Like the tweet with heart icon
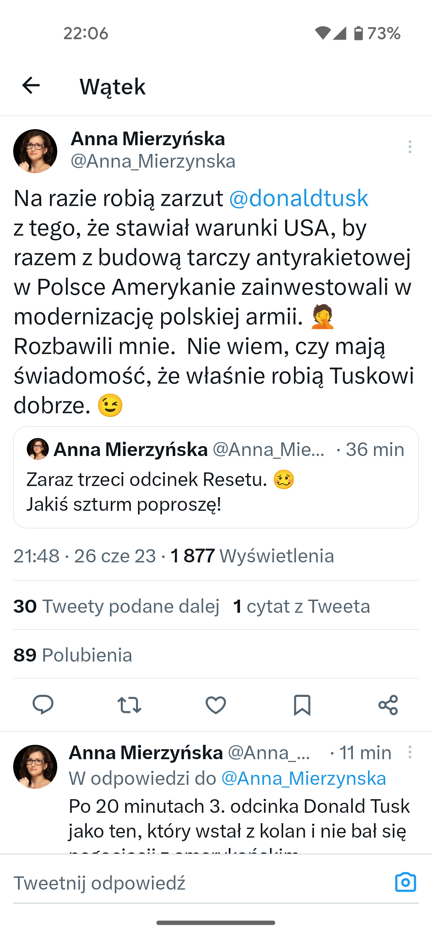This screenshot has height=936, width=432. tap(216, 705)
